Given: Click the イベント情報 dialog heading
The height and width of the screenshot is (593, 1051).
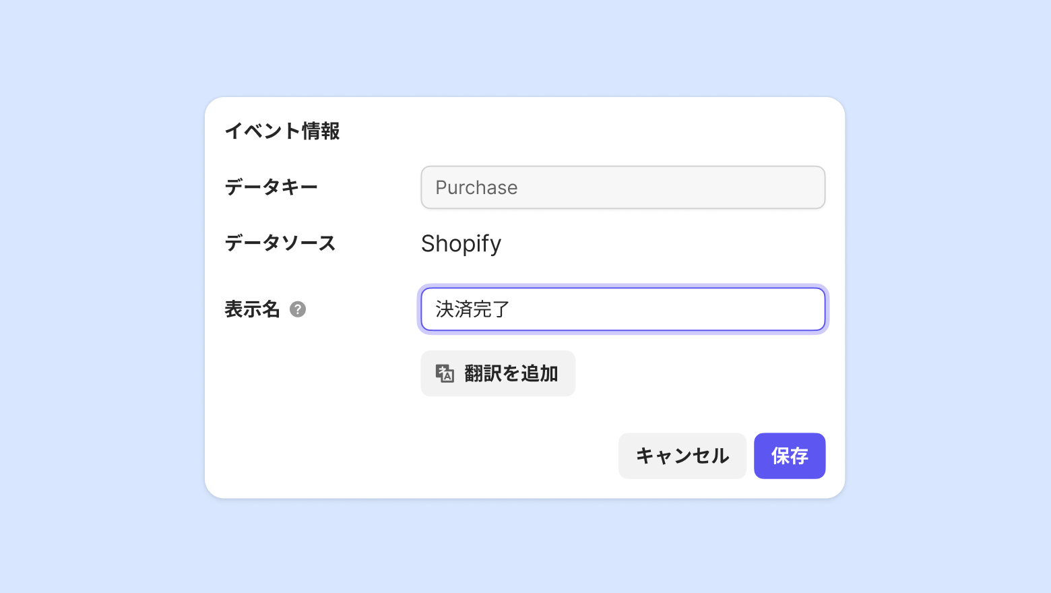Looking at the screenshot, I should [x=282, y=131].
